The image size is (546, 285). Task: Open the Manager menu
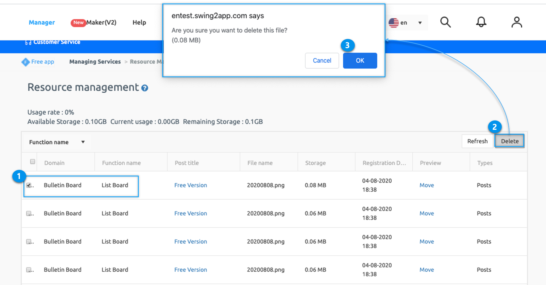point(42,22)
